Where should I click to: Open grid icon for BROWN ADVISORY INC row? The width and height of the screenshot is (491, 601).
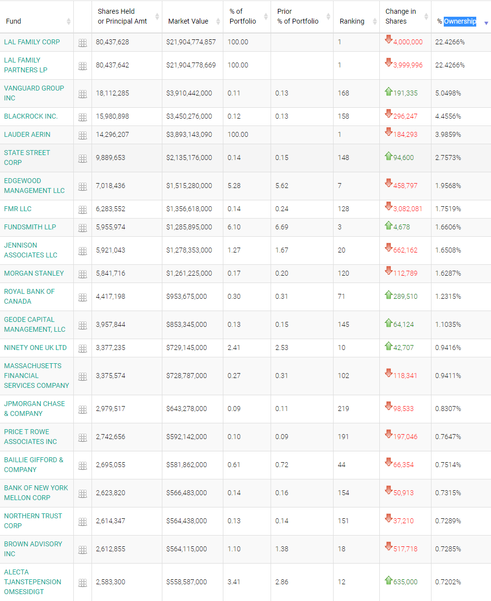(83, 550)
